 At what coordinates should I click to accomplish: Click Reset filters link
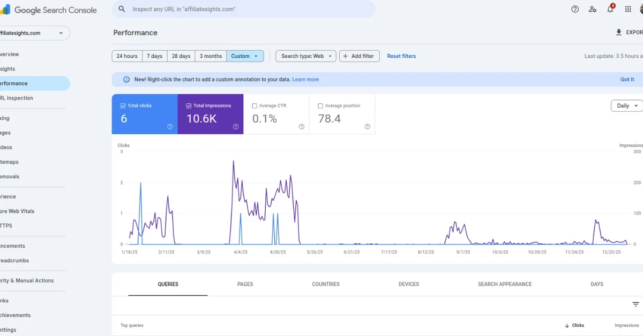click(401, 56)
